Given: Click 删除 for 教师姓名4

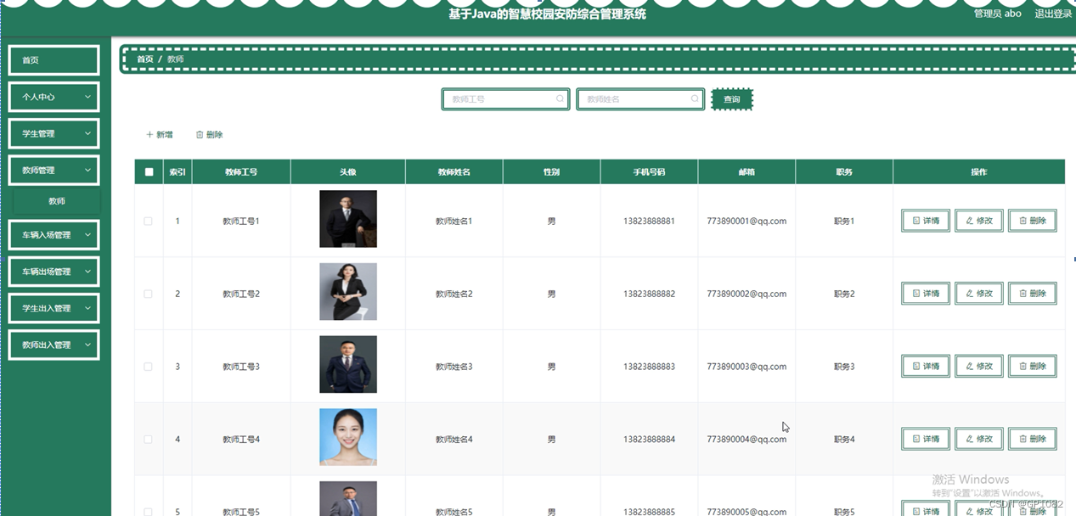Looking at the screenshot, I should pos(1033,439).
